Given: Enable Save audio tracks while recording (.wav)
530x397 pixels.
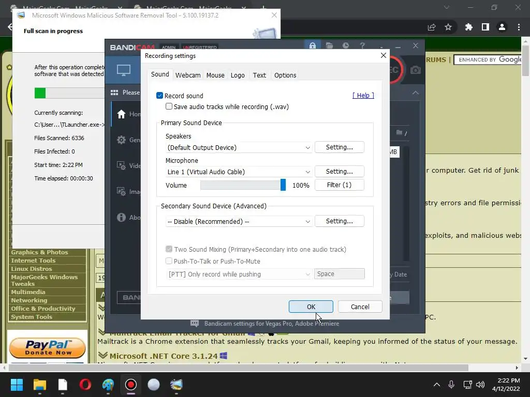Looking at the screenshot, I should tap(169, 106).
